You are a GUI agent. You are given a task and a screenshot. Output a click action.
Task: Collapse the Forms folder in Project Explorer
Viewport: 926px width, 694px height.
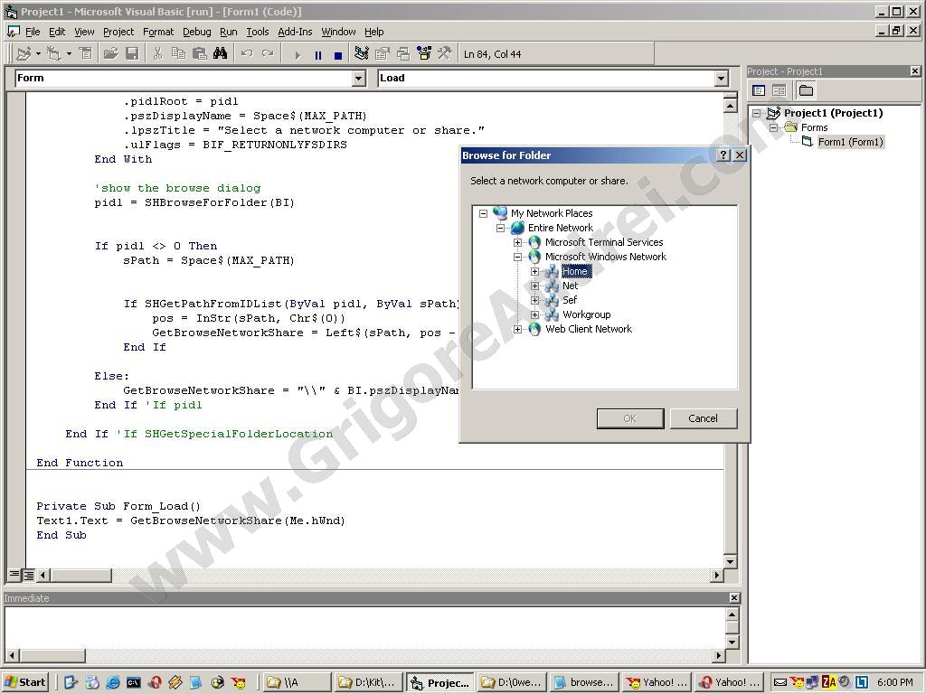coord(774,127)
